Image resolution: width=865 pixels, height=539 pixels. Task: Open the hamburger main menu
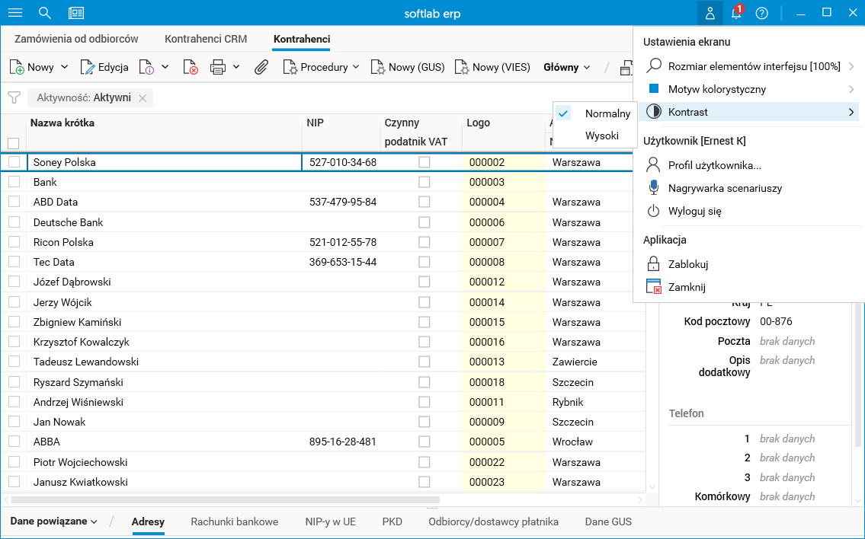point(15,13)
